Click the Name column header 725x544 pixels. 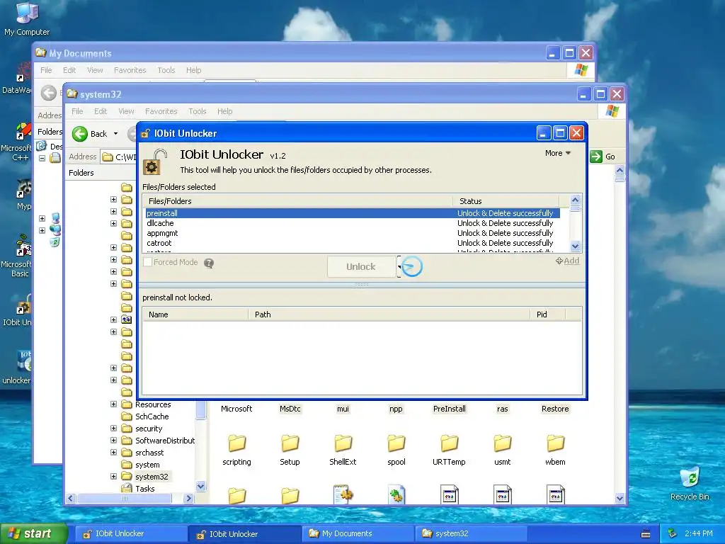195,314
